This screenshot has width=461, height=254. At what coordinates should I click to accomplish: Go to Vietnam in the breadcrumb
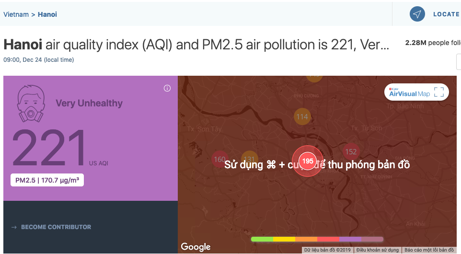click(16, 14)
